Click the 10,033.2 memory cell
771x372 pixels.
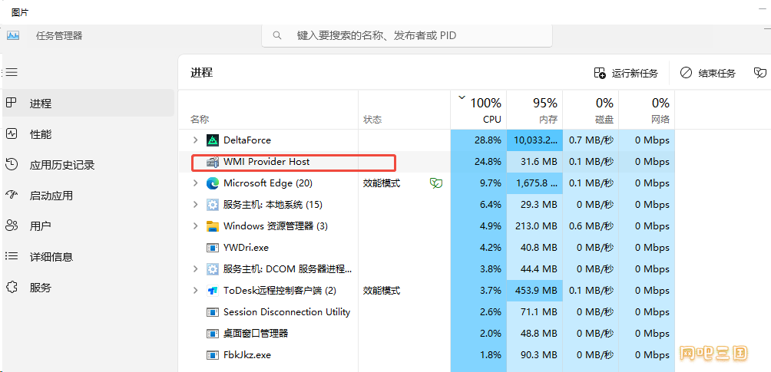(535, 140)
